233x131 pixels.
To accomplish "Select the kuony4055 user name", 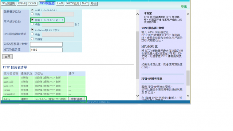I will 9,94.
